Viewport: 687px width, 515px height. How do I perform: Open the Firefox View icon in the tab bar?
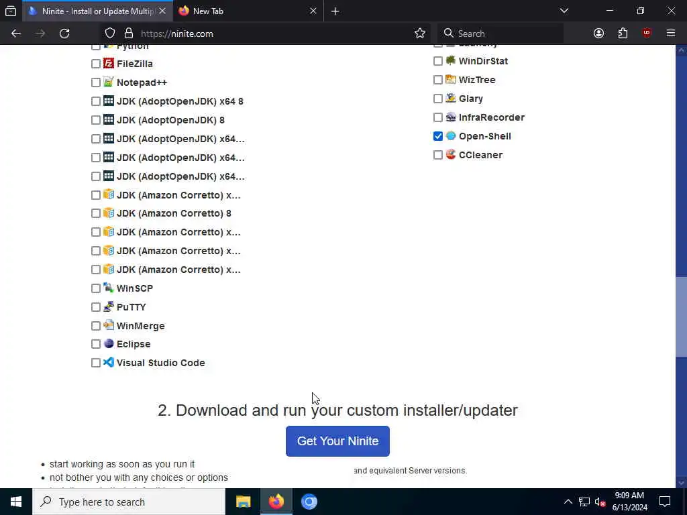(11, 11)
